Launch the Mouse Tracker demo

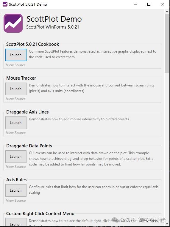(16, 89)
